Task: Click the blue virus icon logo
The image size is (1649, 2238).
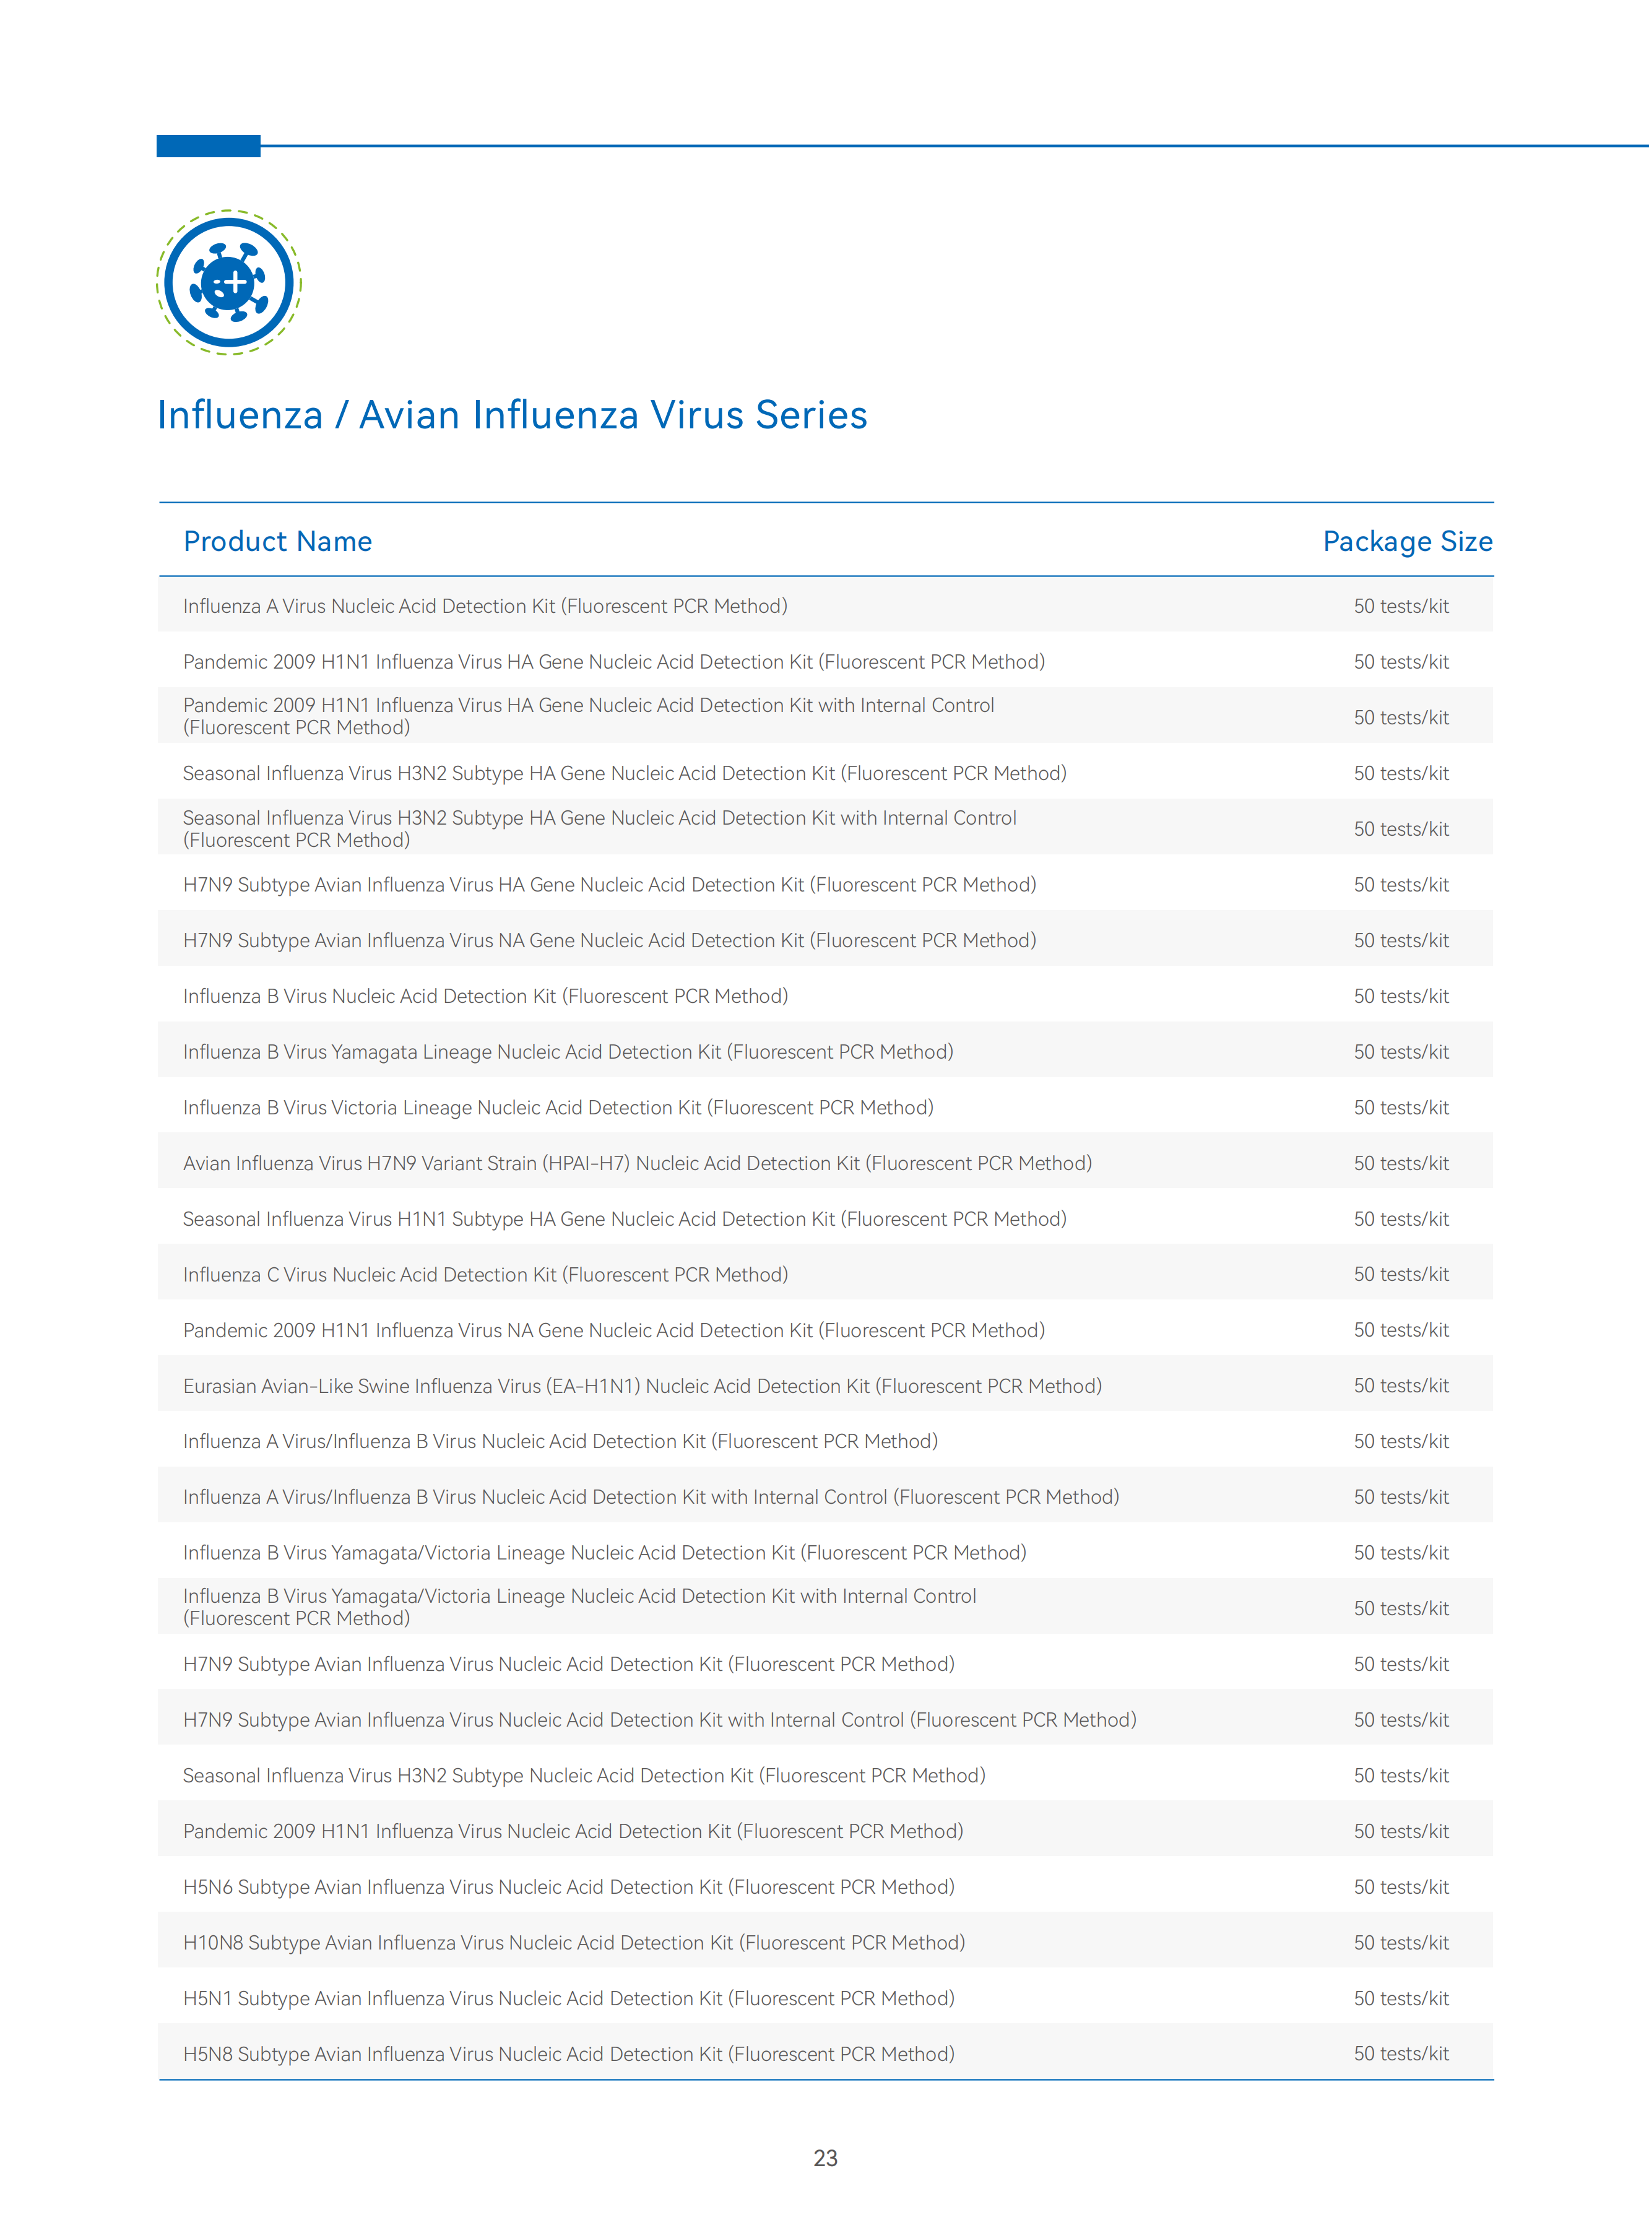Action: coord(228,282)
